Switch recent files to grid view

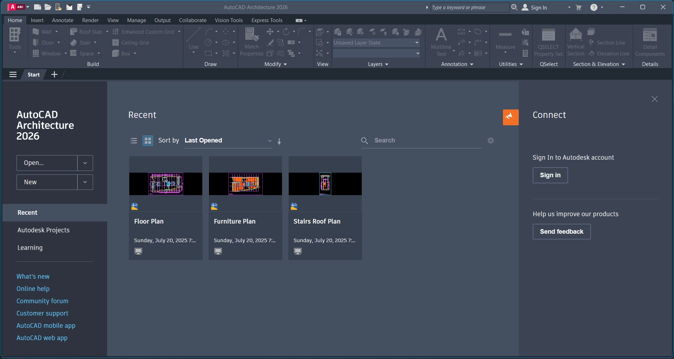tap(148, 141)
